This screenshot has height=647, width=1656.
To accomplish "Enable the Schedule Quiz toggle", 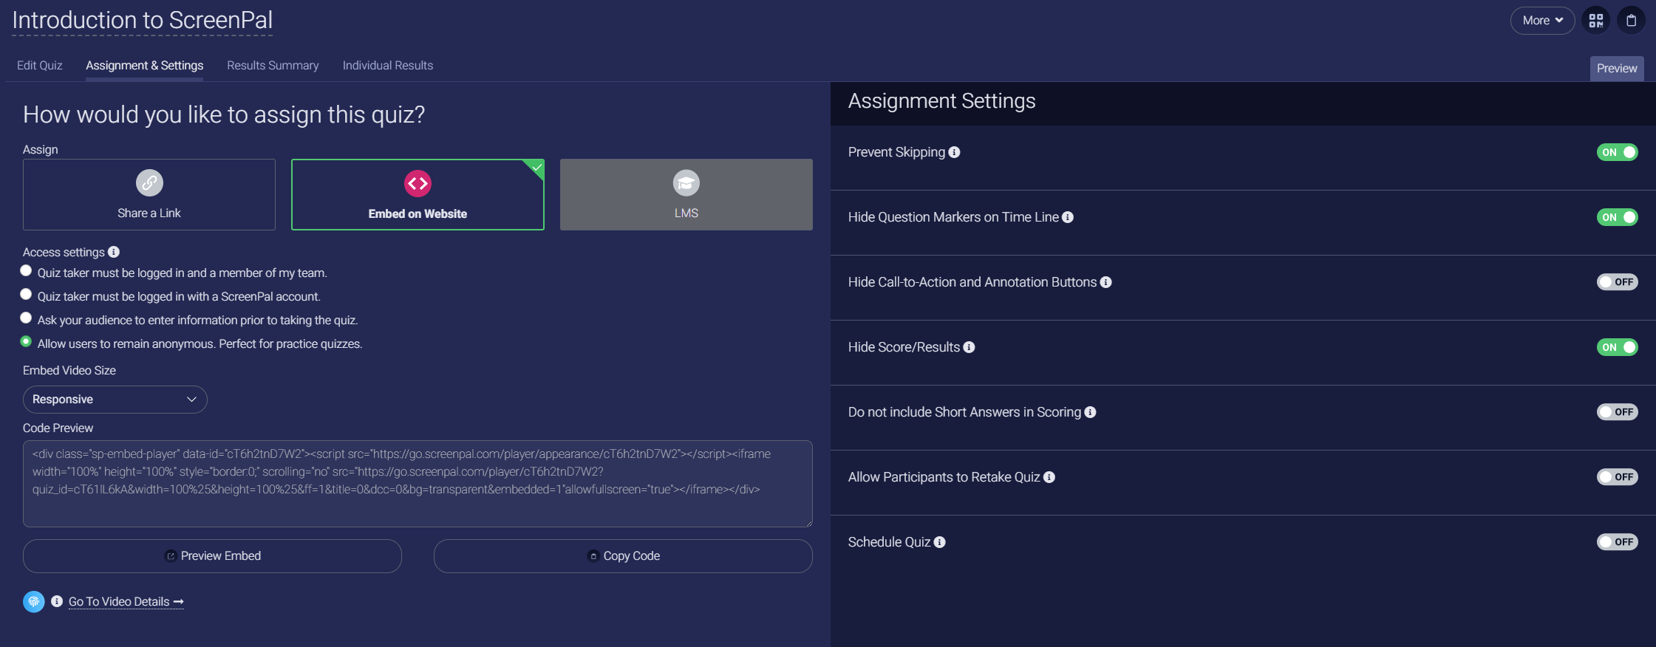I will [1617, 542].
